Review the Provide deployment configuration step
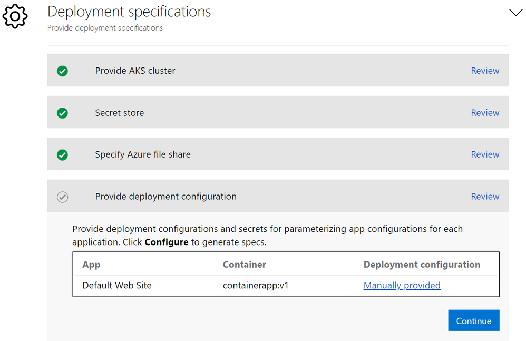This screenshot has width=526, height=341. [x=485, y=197]
